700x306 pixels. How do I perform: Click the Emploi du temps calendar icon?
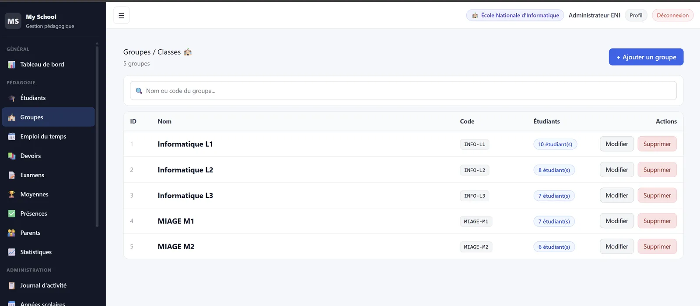[x=12, y=137]
